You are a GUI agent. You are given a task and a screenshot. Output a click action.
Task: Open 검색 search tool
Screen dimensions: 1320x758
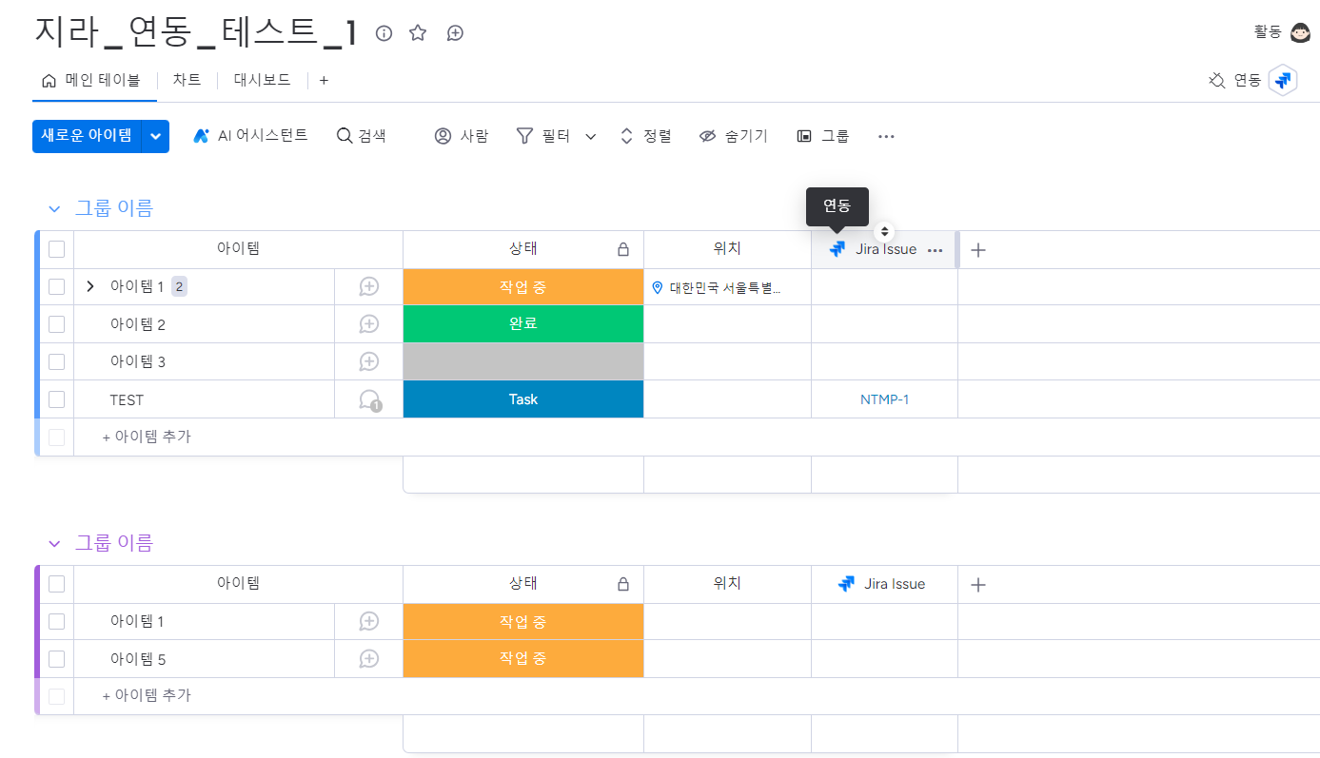362,136
